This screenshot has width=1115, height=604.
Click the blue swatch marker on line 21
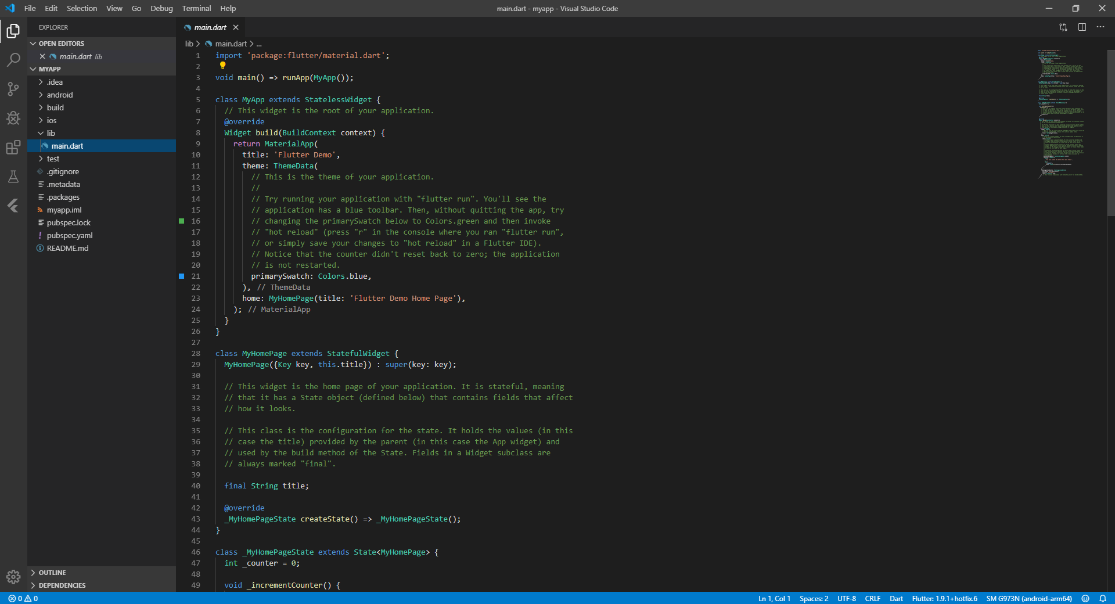click(x=182, y=276)
